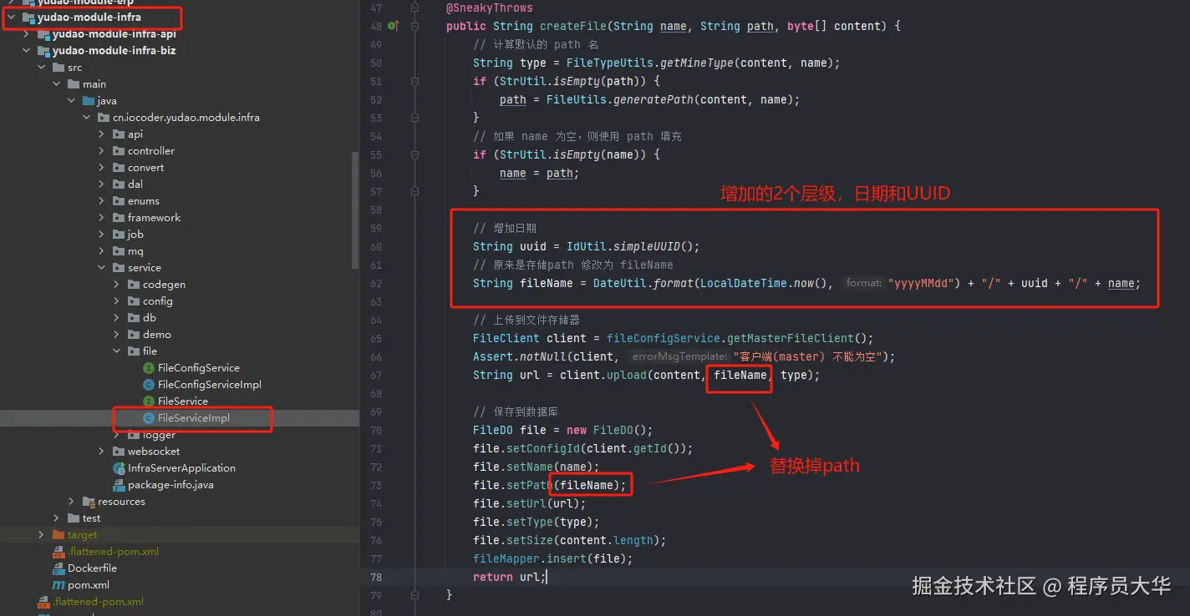Screen dimensions: 1190x616
Task: Select the mq package row
Action: (179, 251)
